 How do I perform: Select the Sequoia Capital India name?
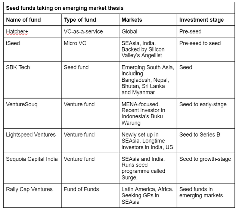32,159
